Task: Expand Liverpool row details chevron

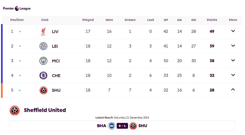Action: pos(233,31)
